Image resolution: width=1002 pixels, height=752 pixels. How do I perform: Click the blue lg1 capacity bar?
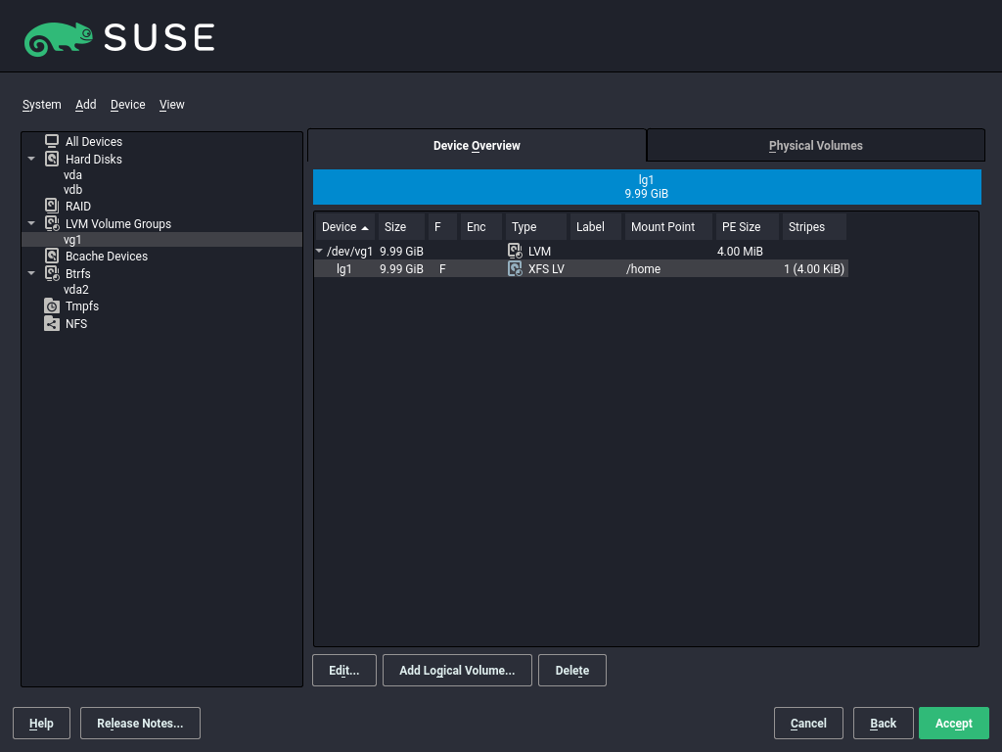[646, 186]
